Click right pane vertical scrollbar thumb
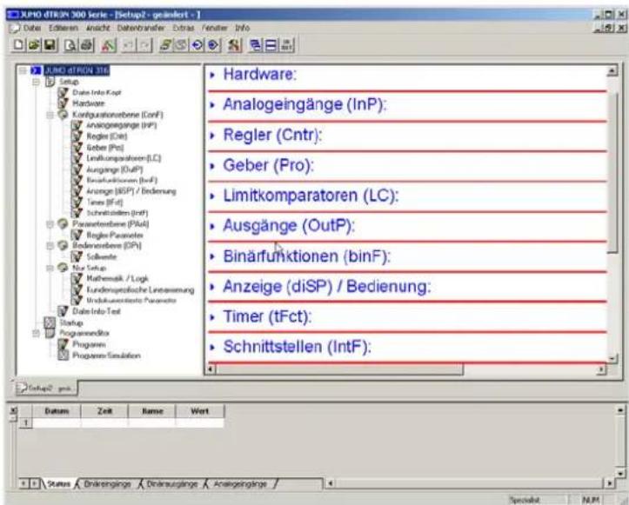Screen dimensions: 629x505 pyautogui.click(x=612, y=172)
